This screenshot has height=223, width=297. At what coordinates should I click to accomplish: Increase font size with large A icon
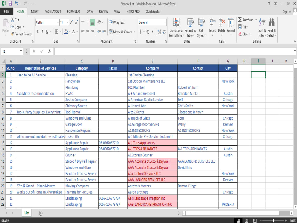[71, 22]
